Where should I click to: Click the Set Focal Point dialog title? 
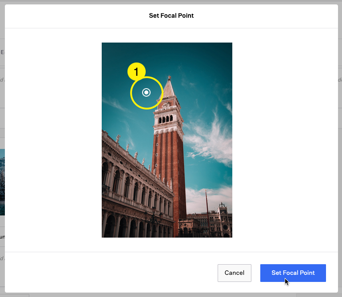(171, 16)
